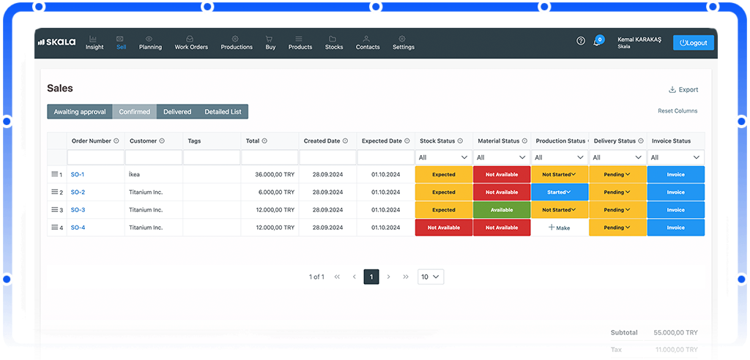The width and height of the screenshot is (750, 360).
Task: Click row handle icon for SO-4
Action: 54,228
